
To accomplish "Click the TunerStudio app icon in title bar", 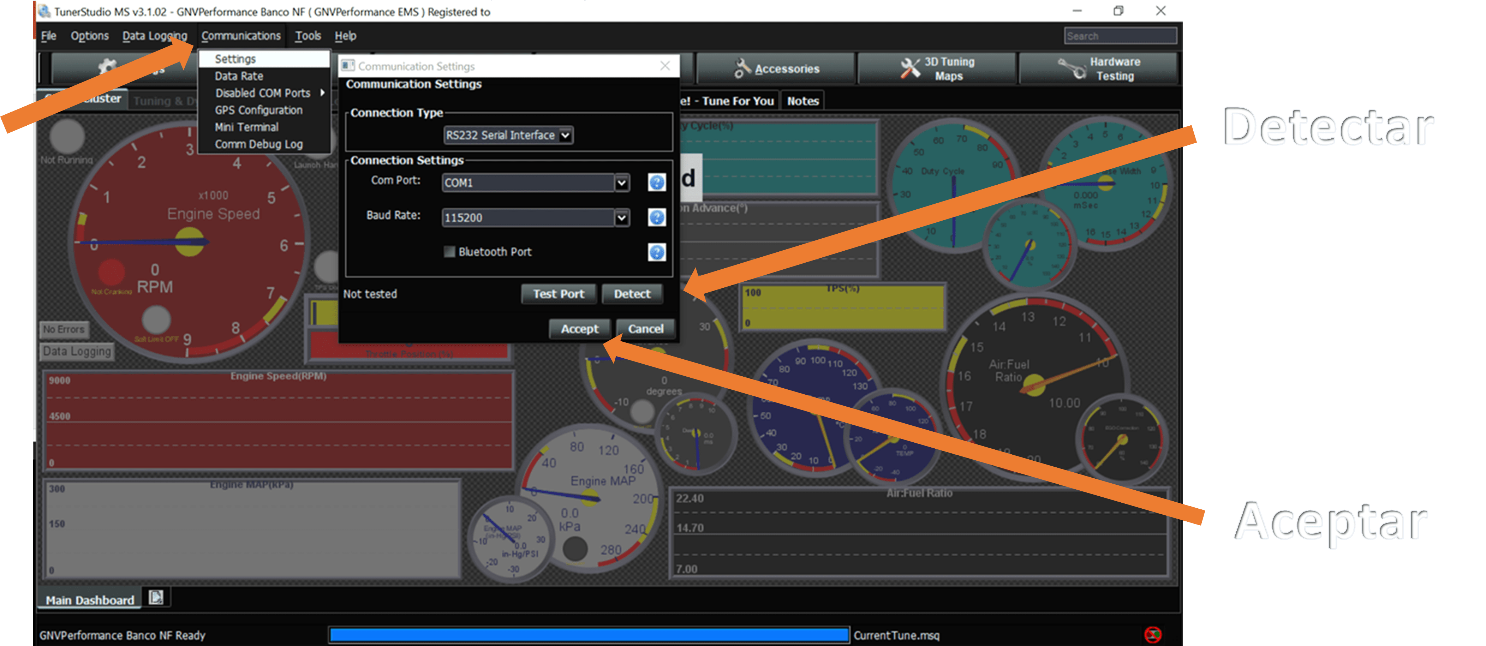I will click(44, 11).
